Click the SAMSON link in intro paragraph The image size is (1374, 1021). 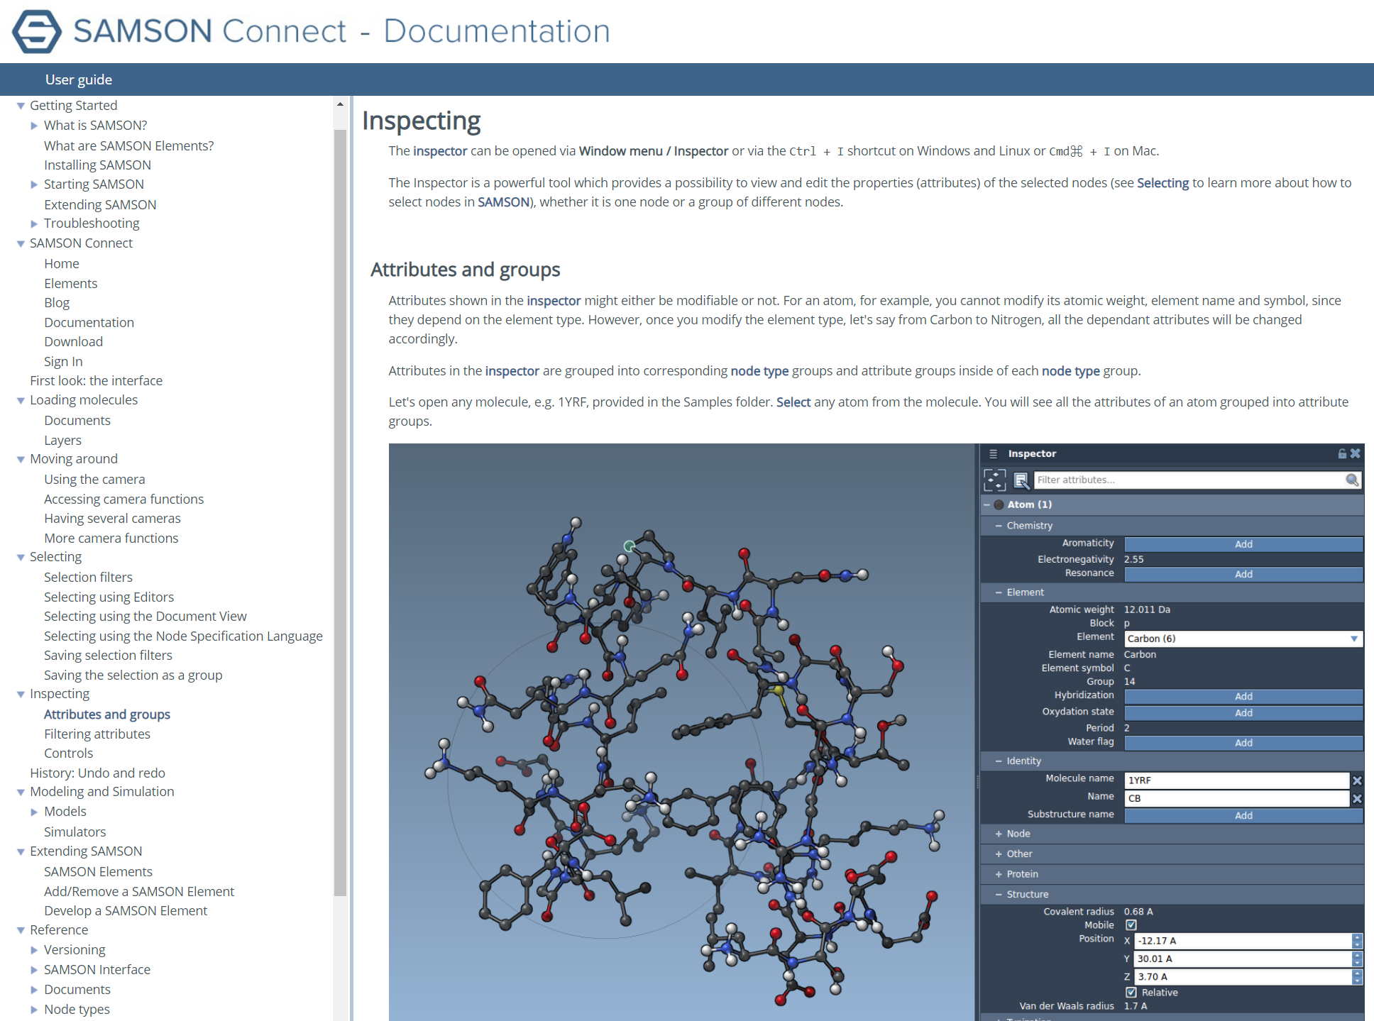point(503,202)
